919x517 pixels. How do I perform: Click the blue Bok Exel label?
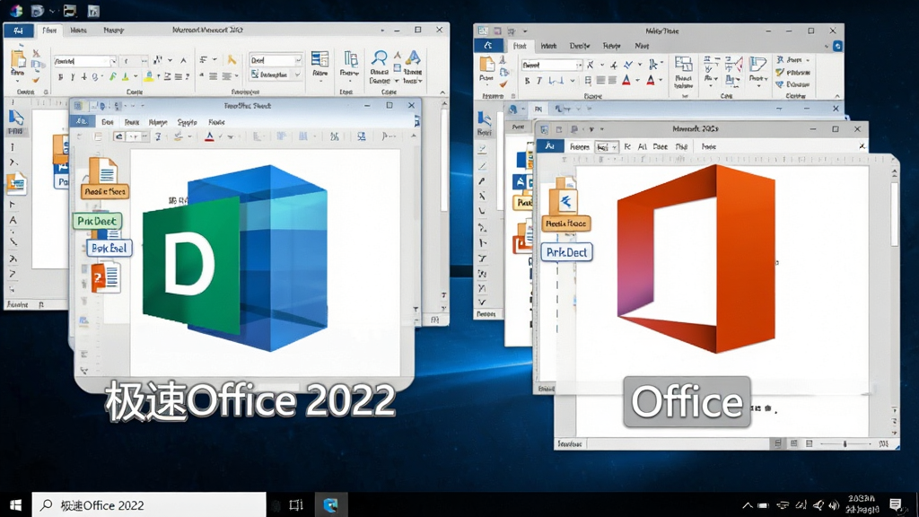point(109,248)
